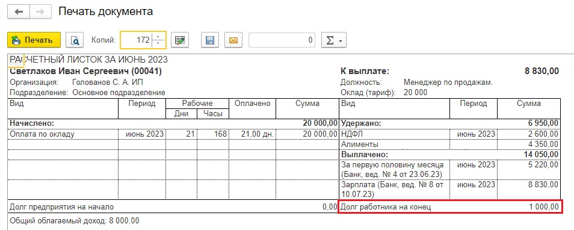Screen dimensions: 574x230
Task: Toggle edit mode with pencil table icon
Action: (x=180, y=40)
